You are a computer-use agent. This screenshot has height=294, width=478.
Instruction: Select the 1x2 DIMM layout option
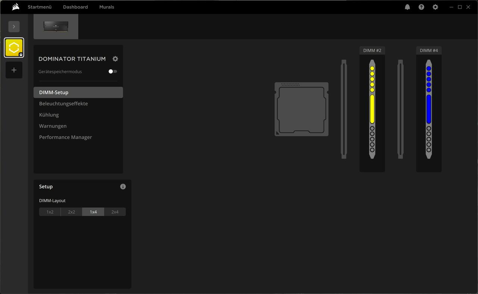coord(50,212)
